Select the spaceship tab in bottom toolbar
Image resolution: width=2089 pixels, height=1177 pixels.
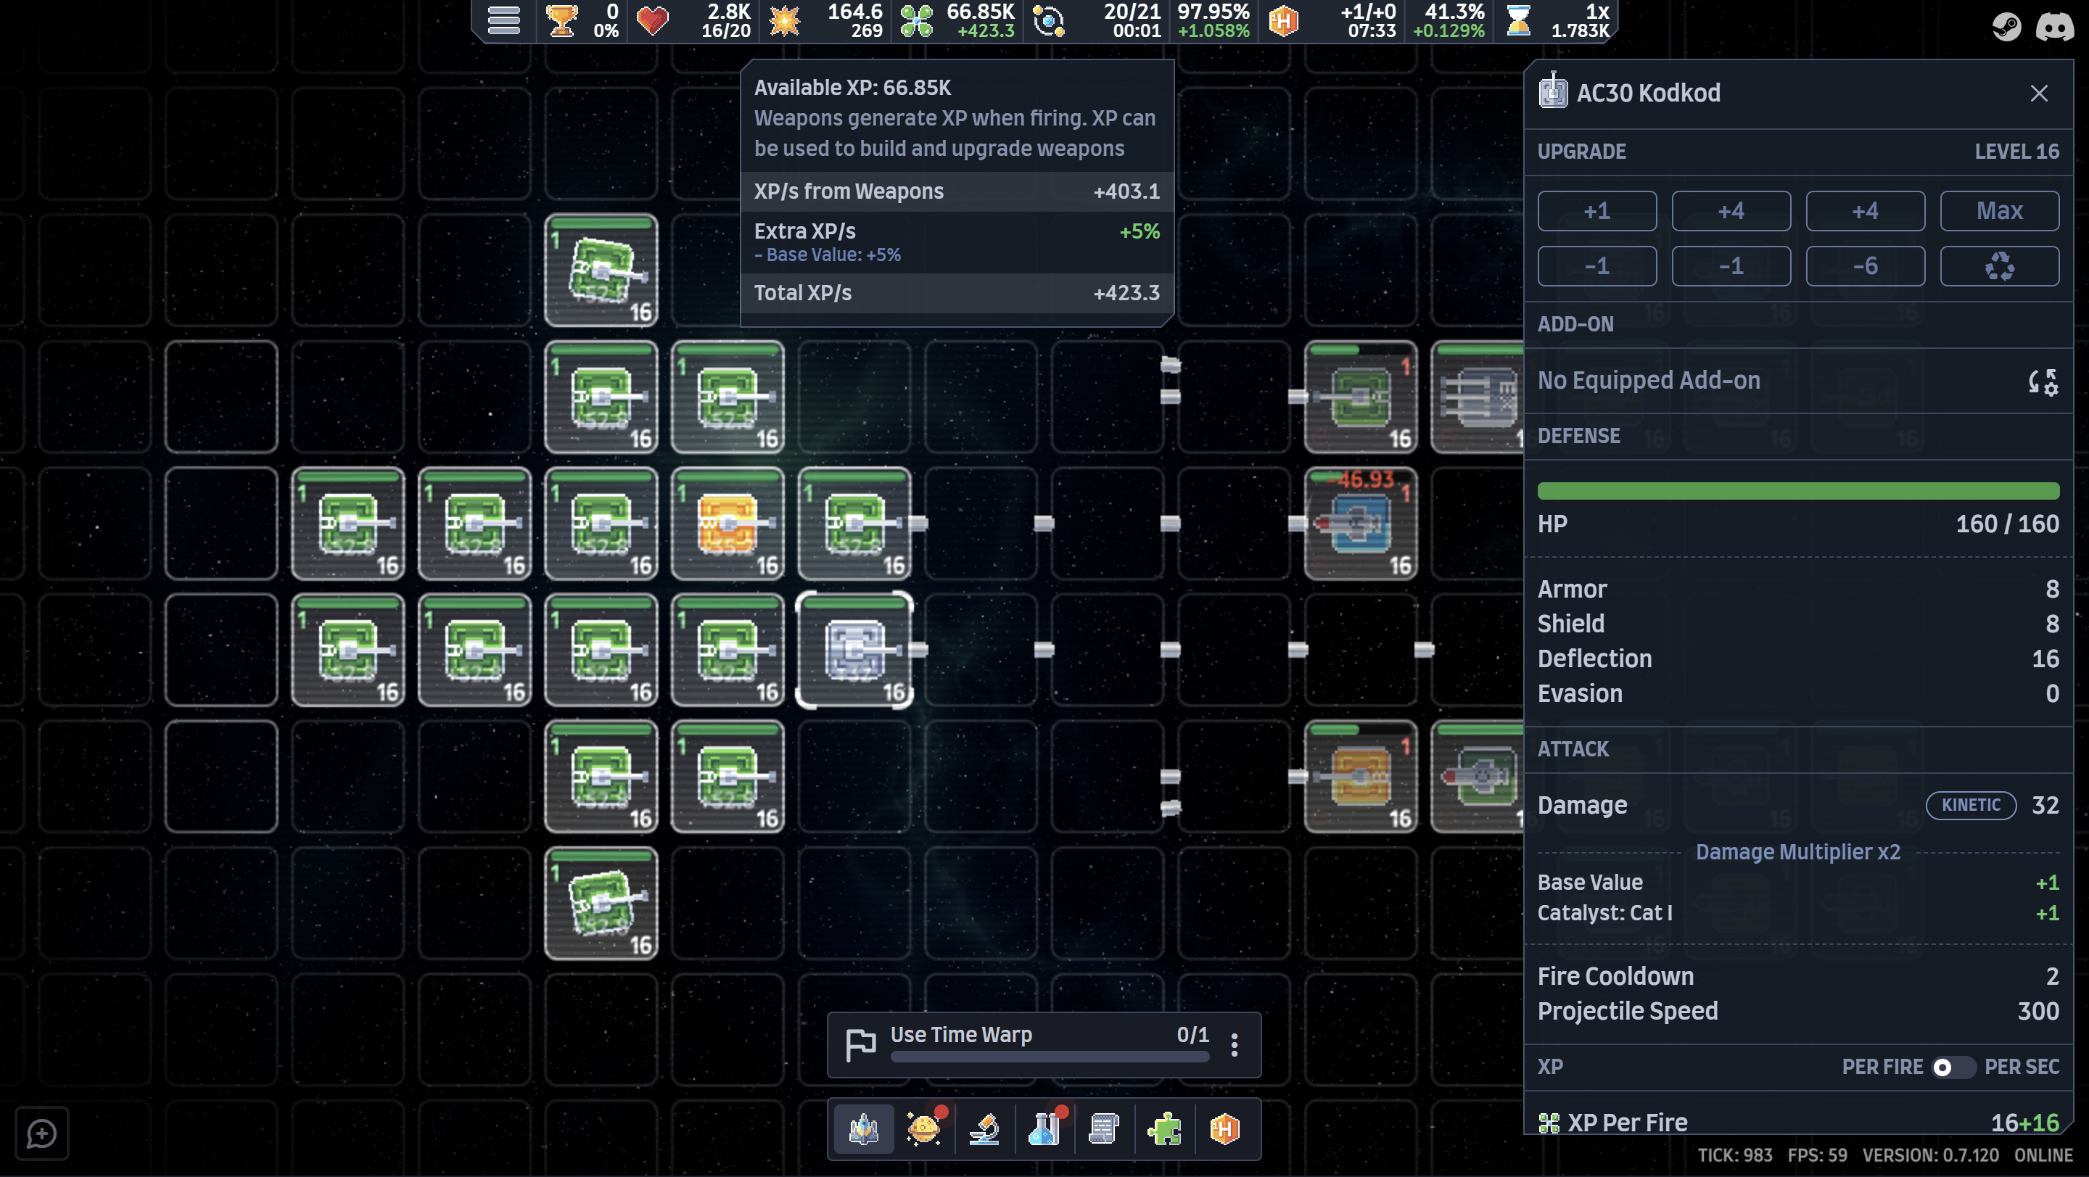[x=864, y=1128]
